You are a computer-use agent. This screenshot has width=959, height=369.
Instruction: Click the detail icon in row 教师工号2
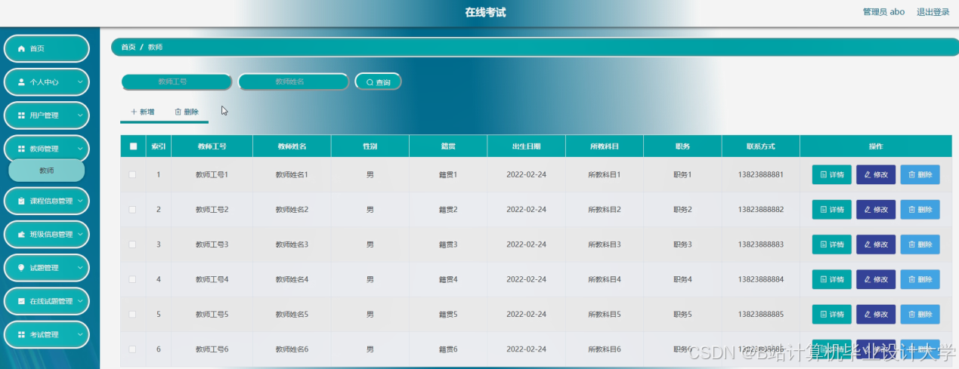[824, 210]
